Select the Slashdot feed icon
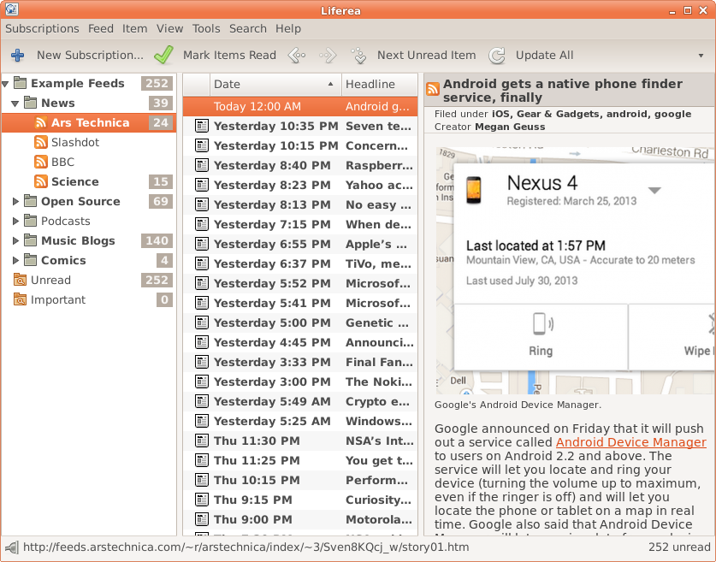This screenshot has width=716, height=562. pyautogui.click(x=41, y=143)
